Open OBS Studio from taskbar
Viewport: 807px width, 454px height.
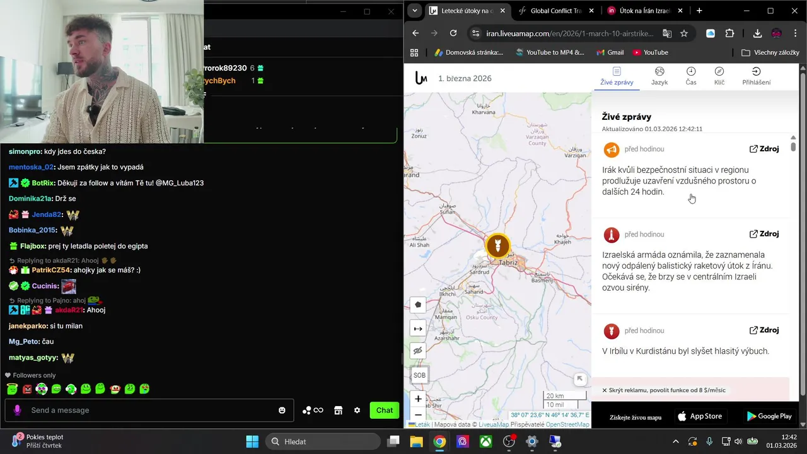click(509, 441)
